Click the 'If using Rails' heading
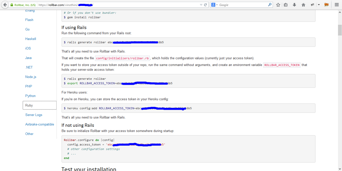 click(x=74, y=27)
